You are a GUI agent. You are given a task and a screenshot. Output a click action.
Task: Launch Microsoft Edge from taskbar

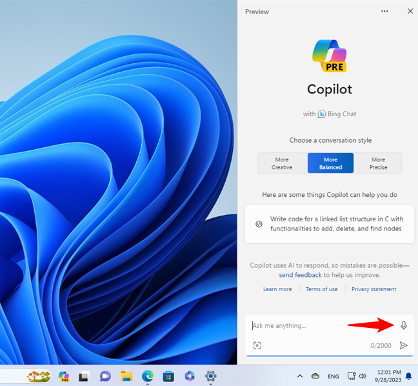[x=148, y=376]
